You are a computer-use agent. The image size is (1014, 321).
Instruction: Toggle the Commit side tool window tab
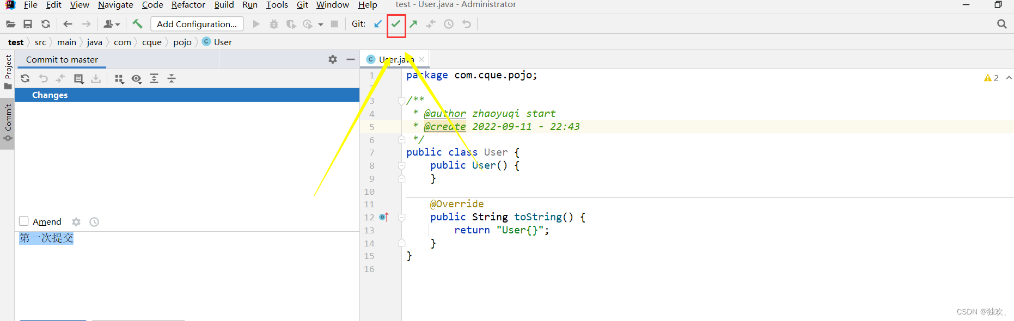pos(8,123)
